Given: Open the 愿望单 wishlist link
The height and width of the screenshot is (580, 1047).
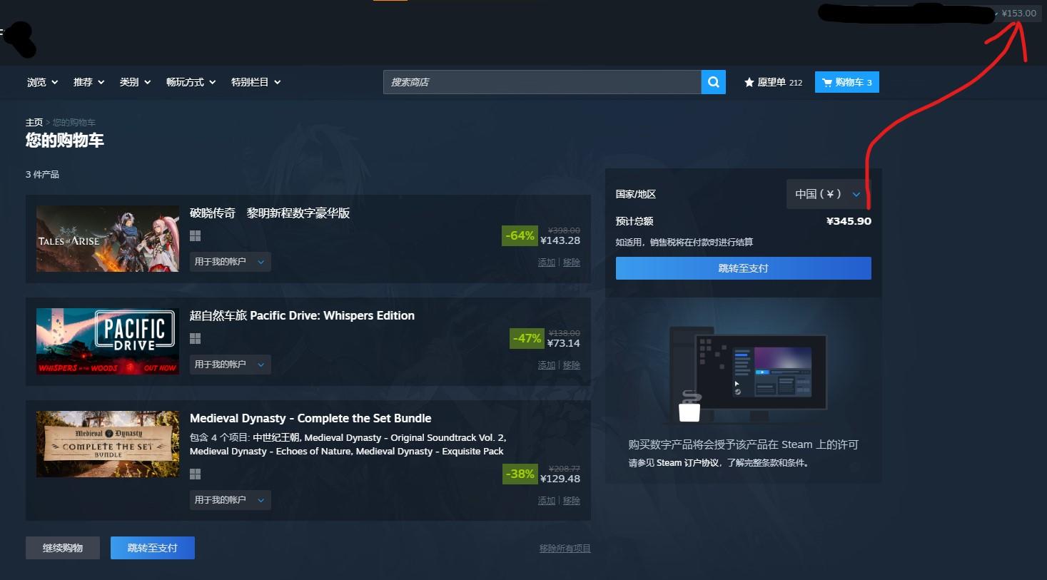Looking at the screenshot, I should [x=773, y=83].
